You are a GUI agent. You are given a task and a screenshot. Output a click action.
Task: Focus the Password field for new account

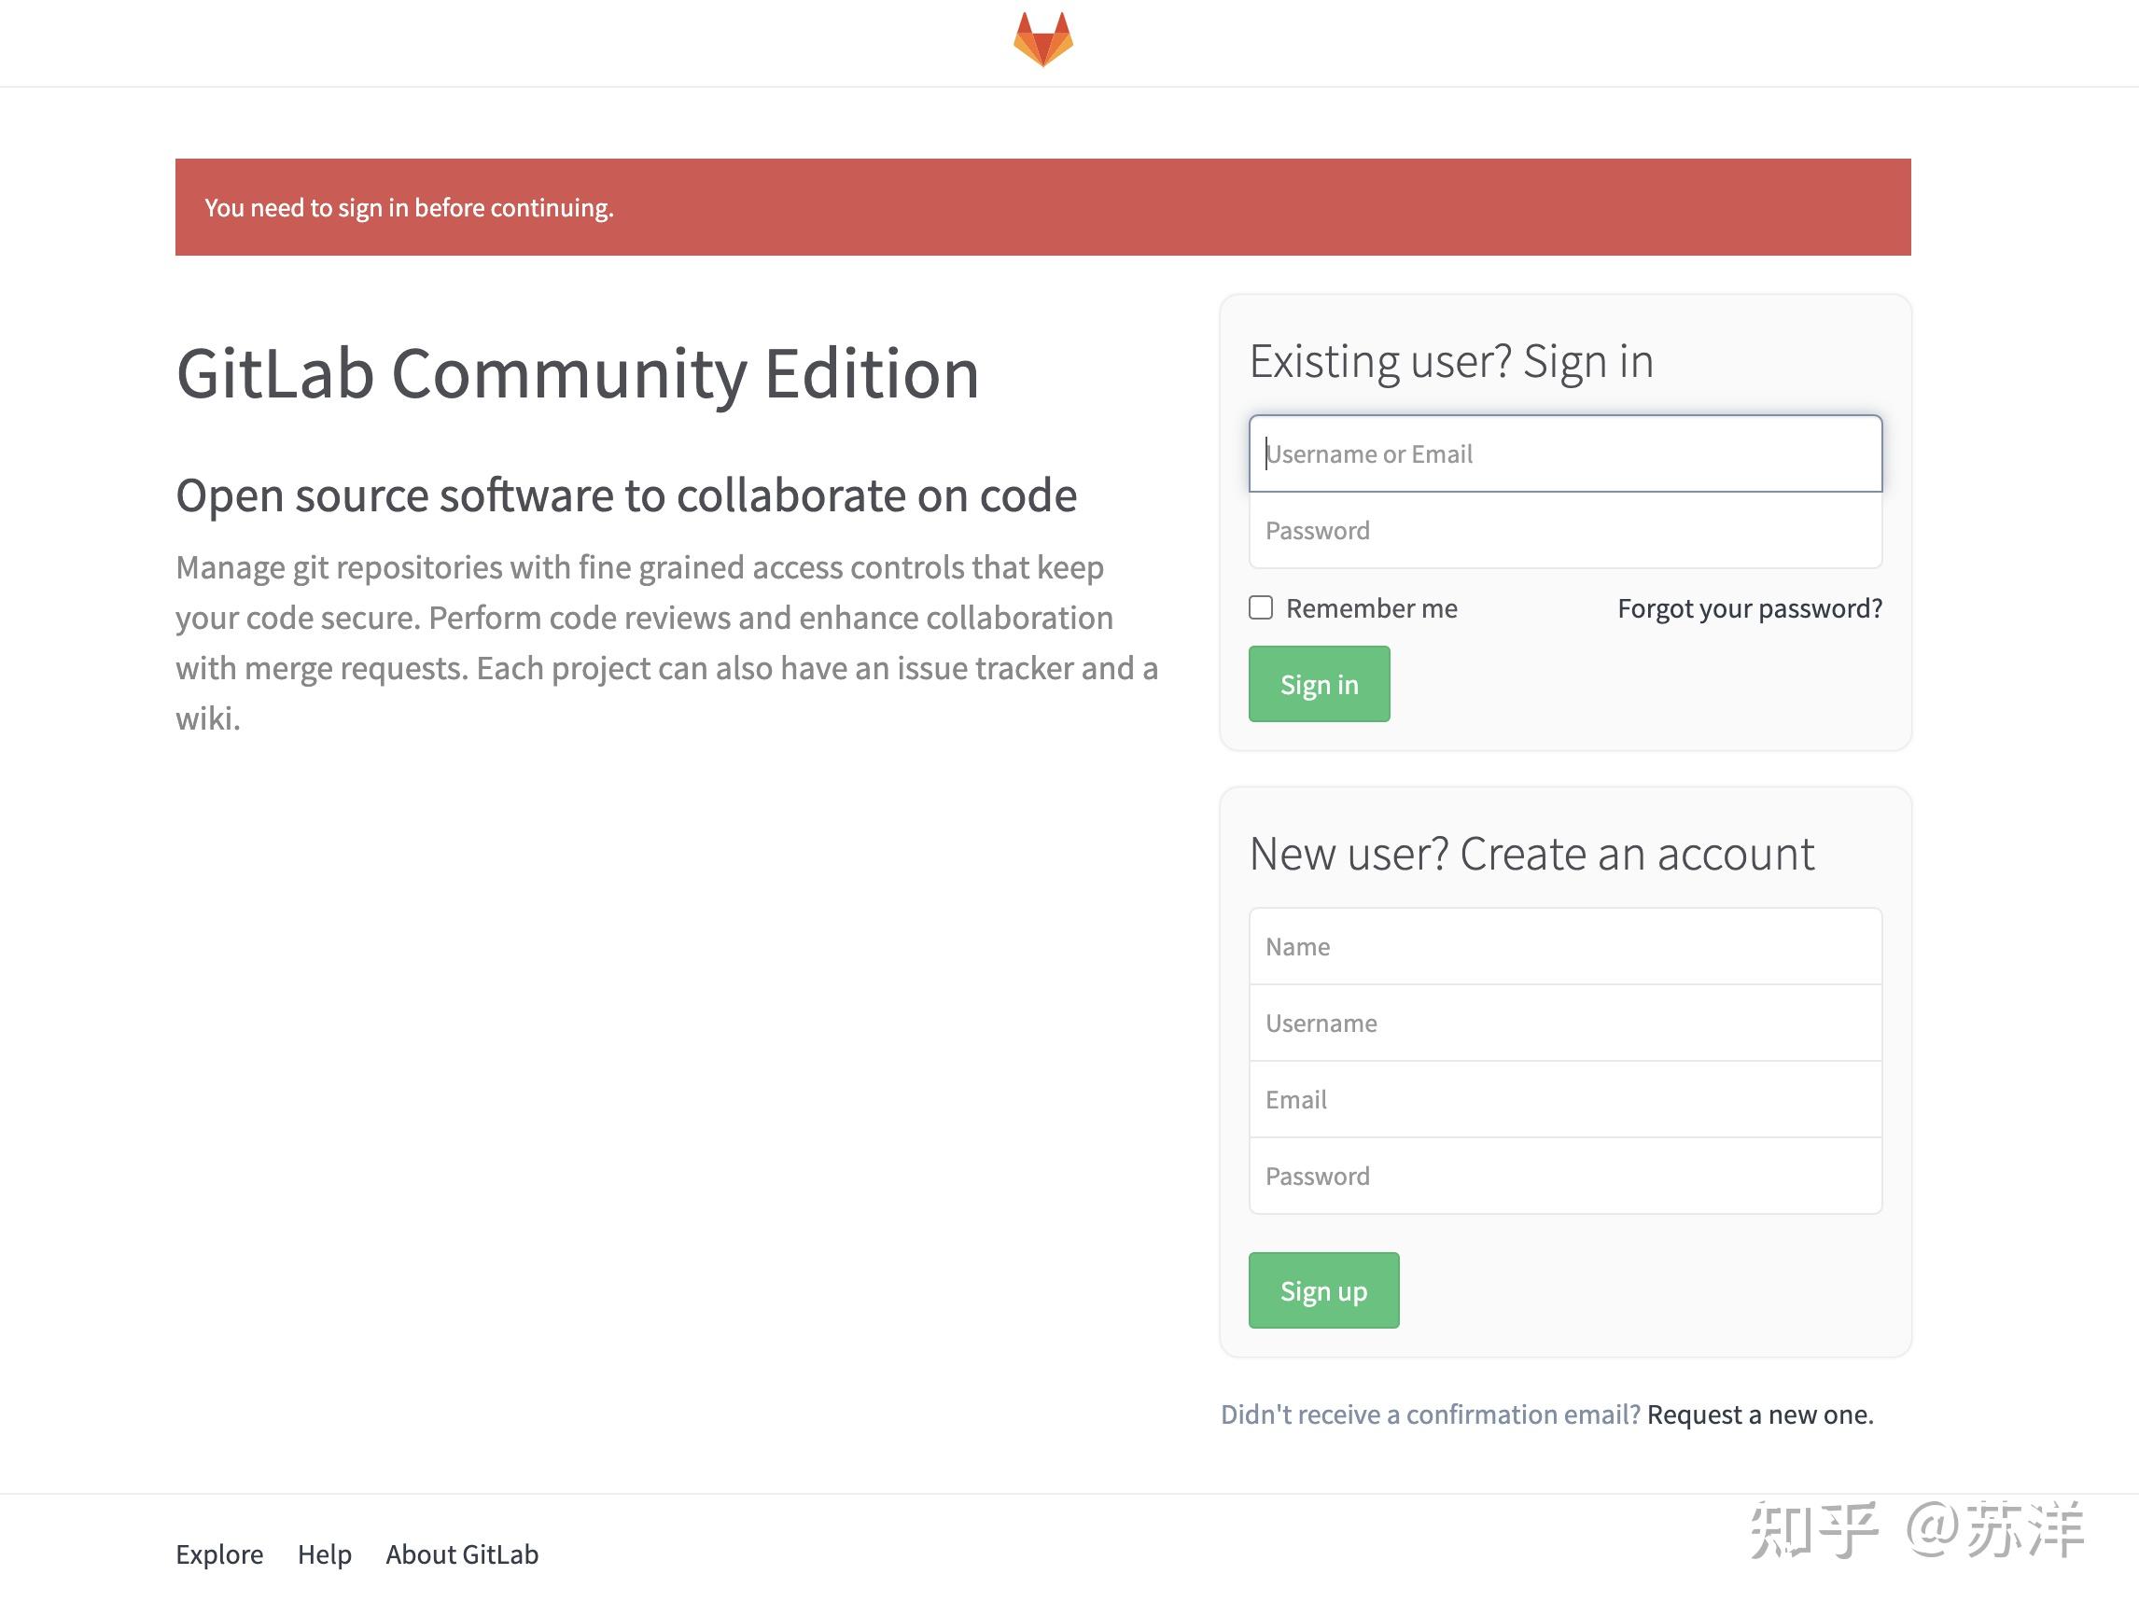tap(1565, 1176)
